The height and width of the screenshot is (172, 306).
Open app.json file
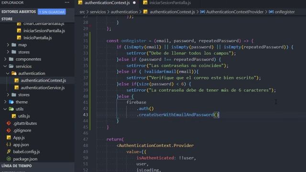[x=21, y=145]
